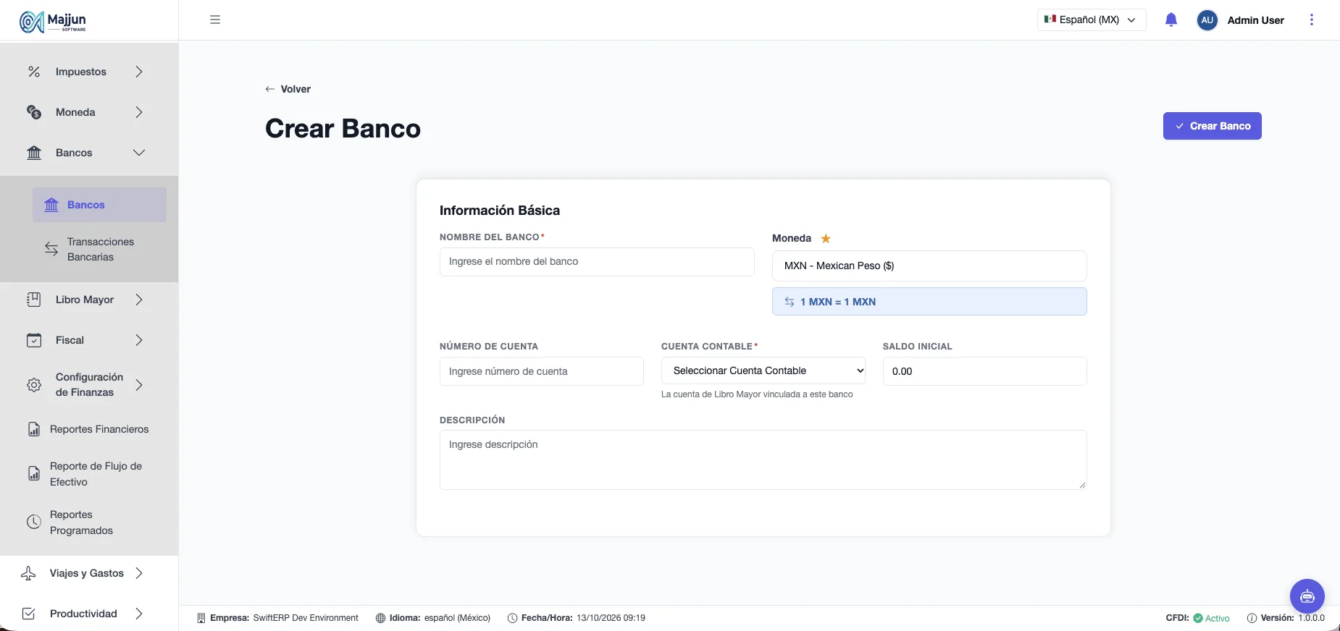
Task: Click the Fecha/Hora clock icon in footer
Action: pyautogui.click(x=512, y=618)
